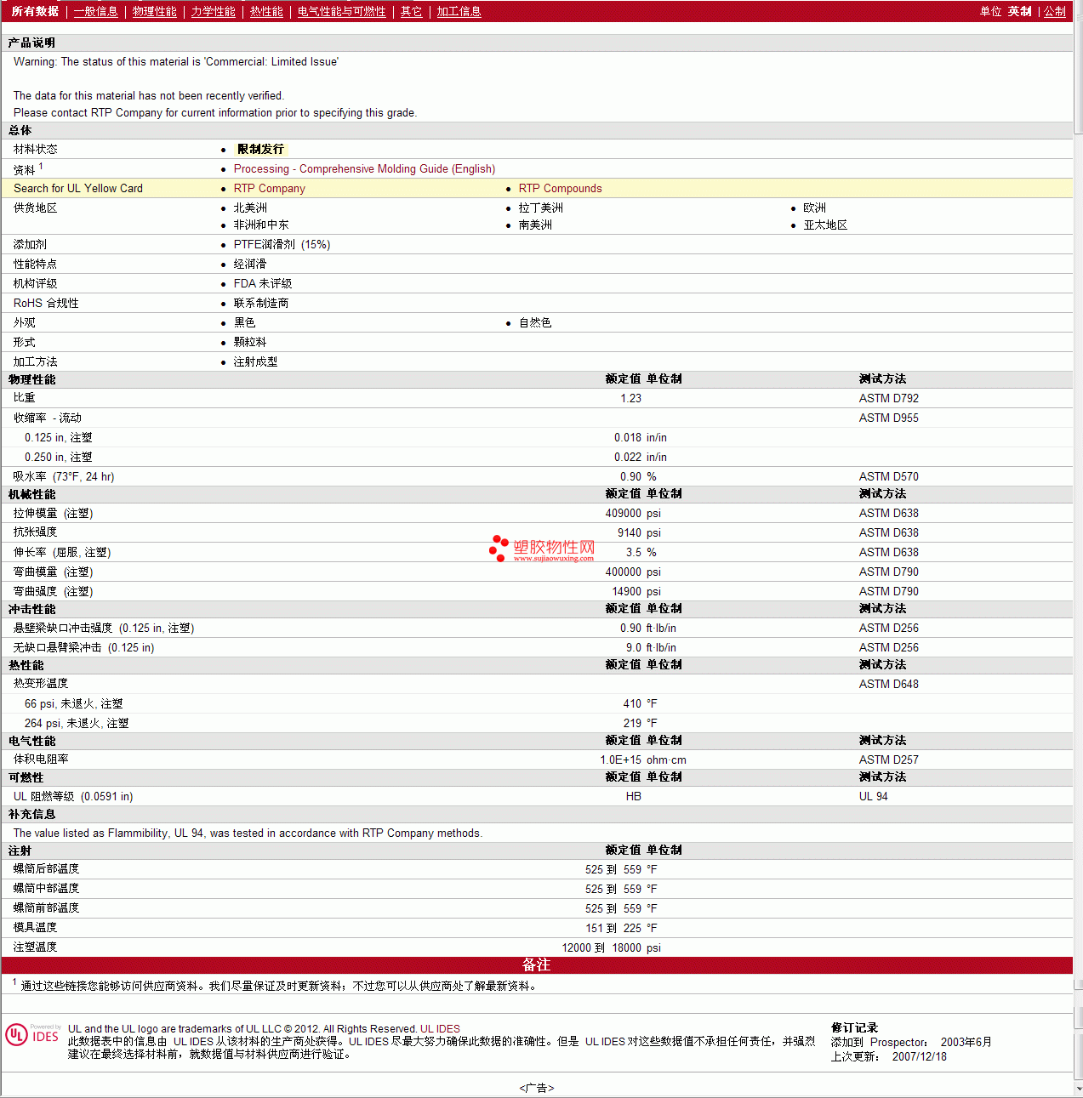Click flexural strength value 14900 psi
The height and width of the screenshot is (1098, 1083).
[x=636, y=591]
